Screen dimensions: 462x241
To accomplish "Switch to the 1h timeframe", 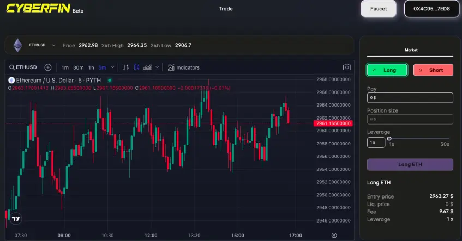I will click(91, 67).
